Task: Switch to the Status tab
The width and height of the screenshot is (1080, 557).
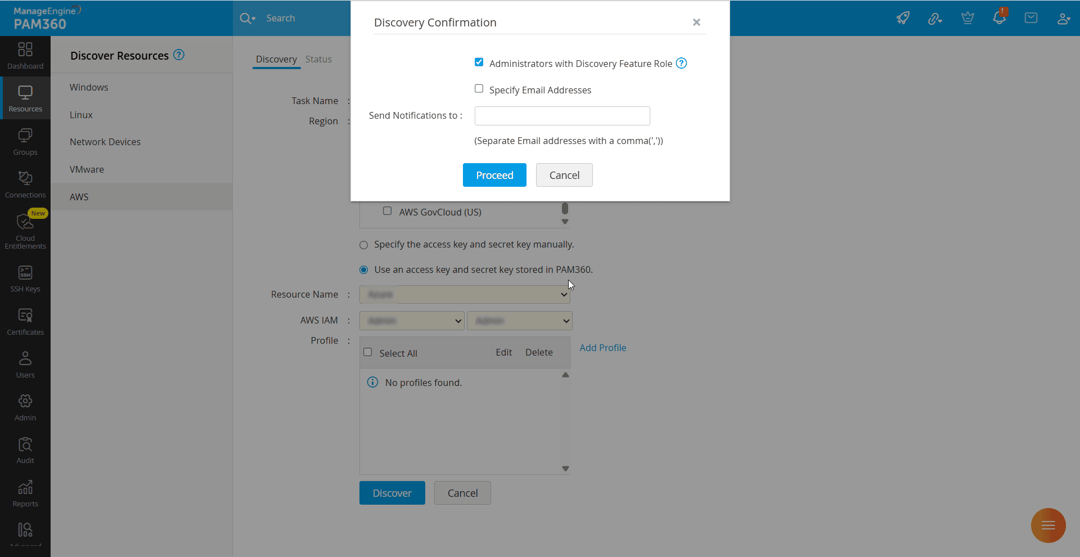Action: 318,59
